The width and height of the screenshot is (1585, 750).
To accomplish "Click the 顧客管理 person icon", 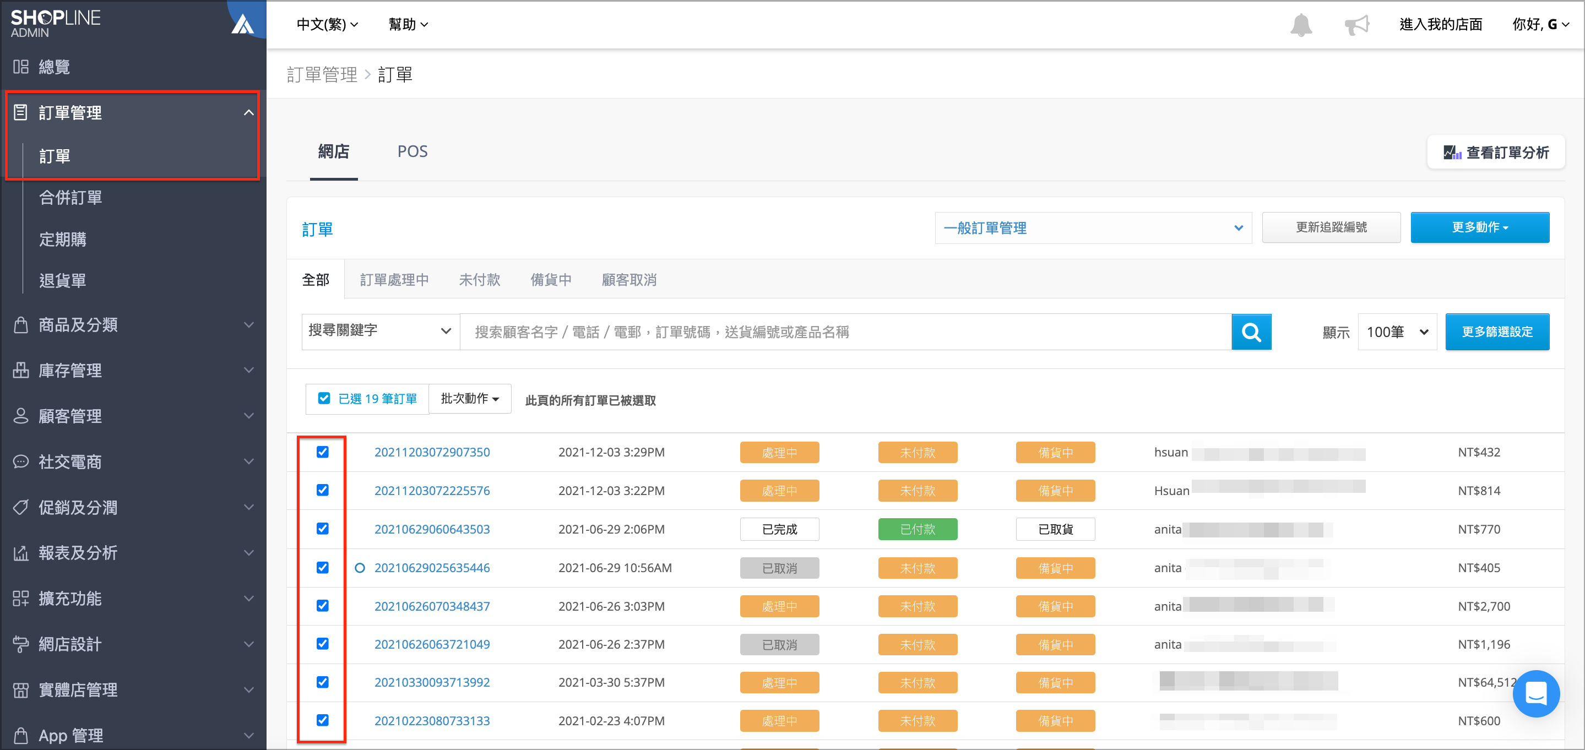I will pyautogui.click(x=21, y=416).
